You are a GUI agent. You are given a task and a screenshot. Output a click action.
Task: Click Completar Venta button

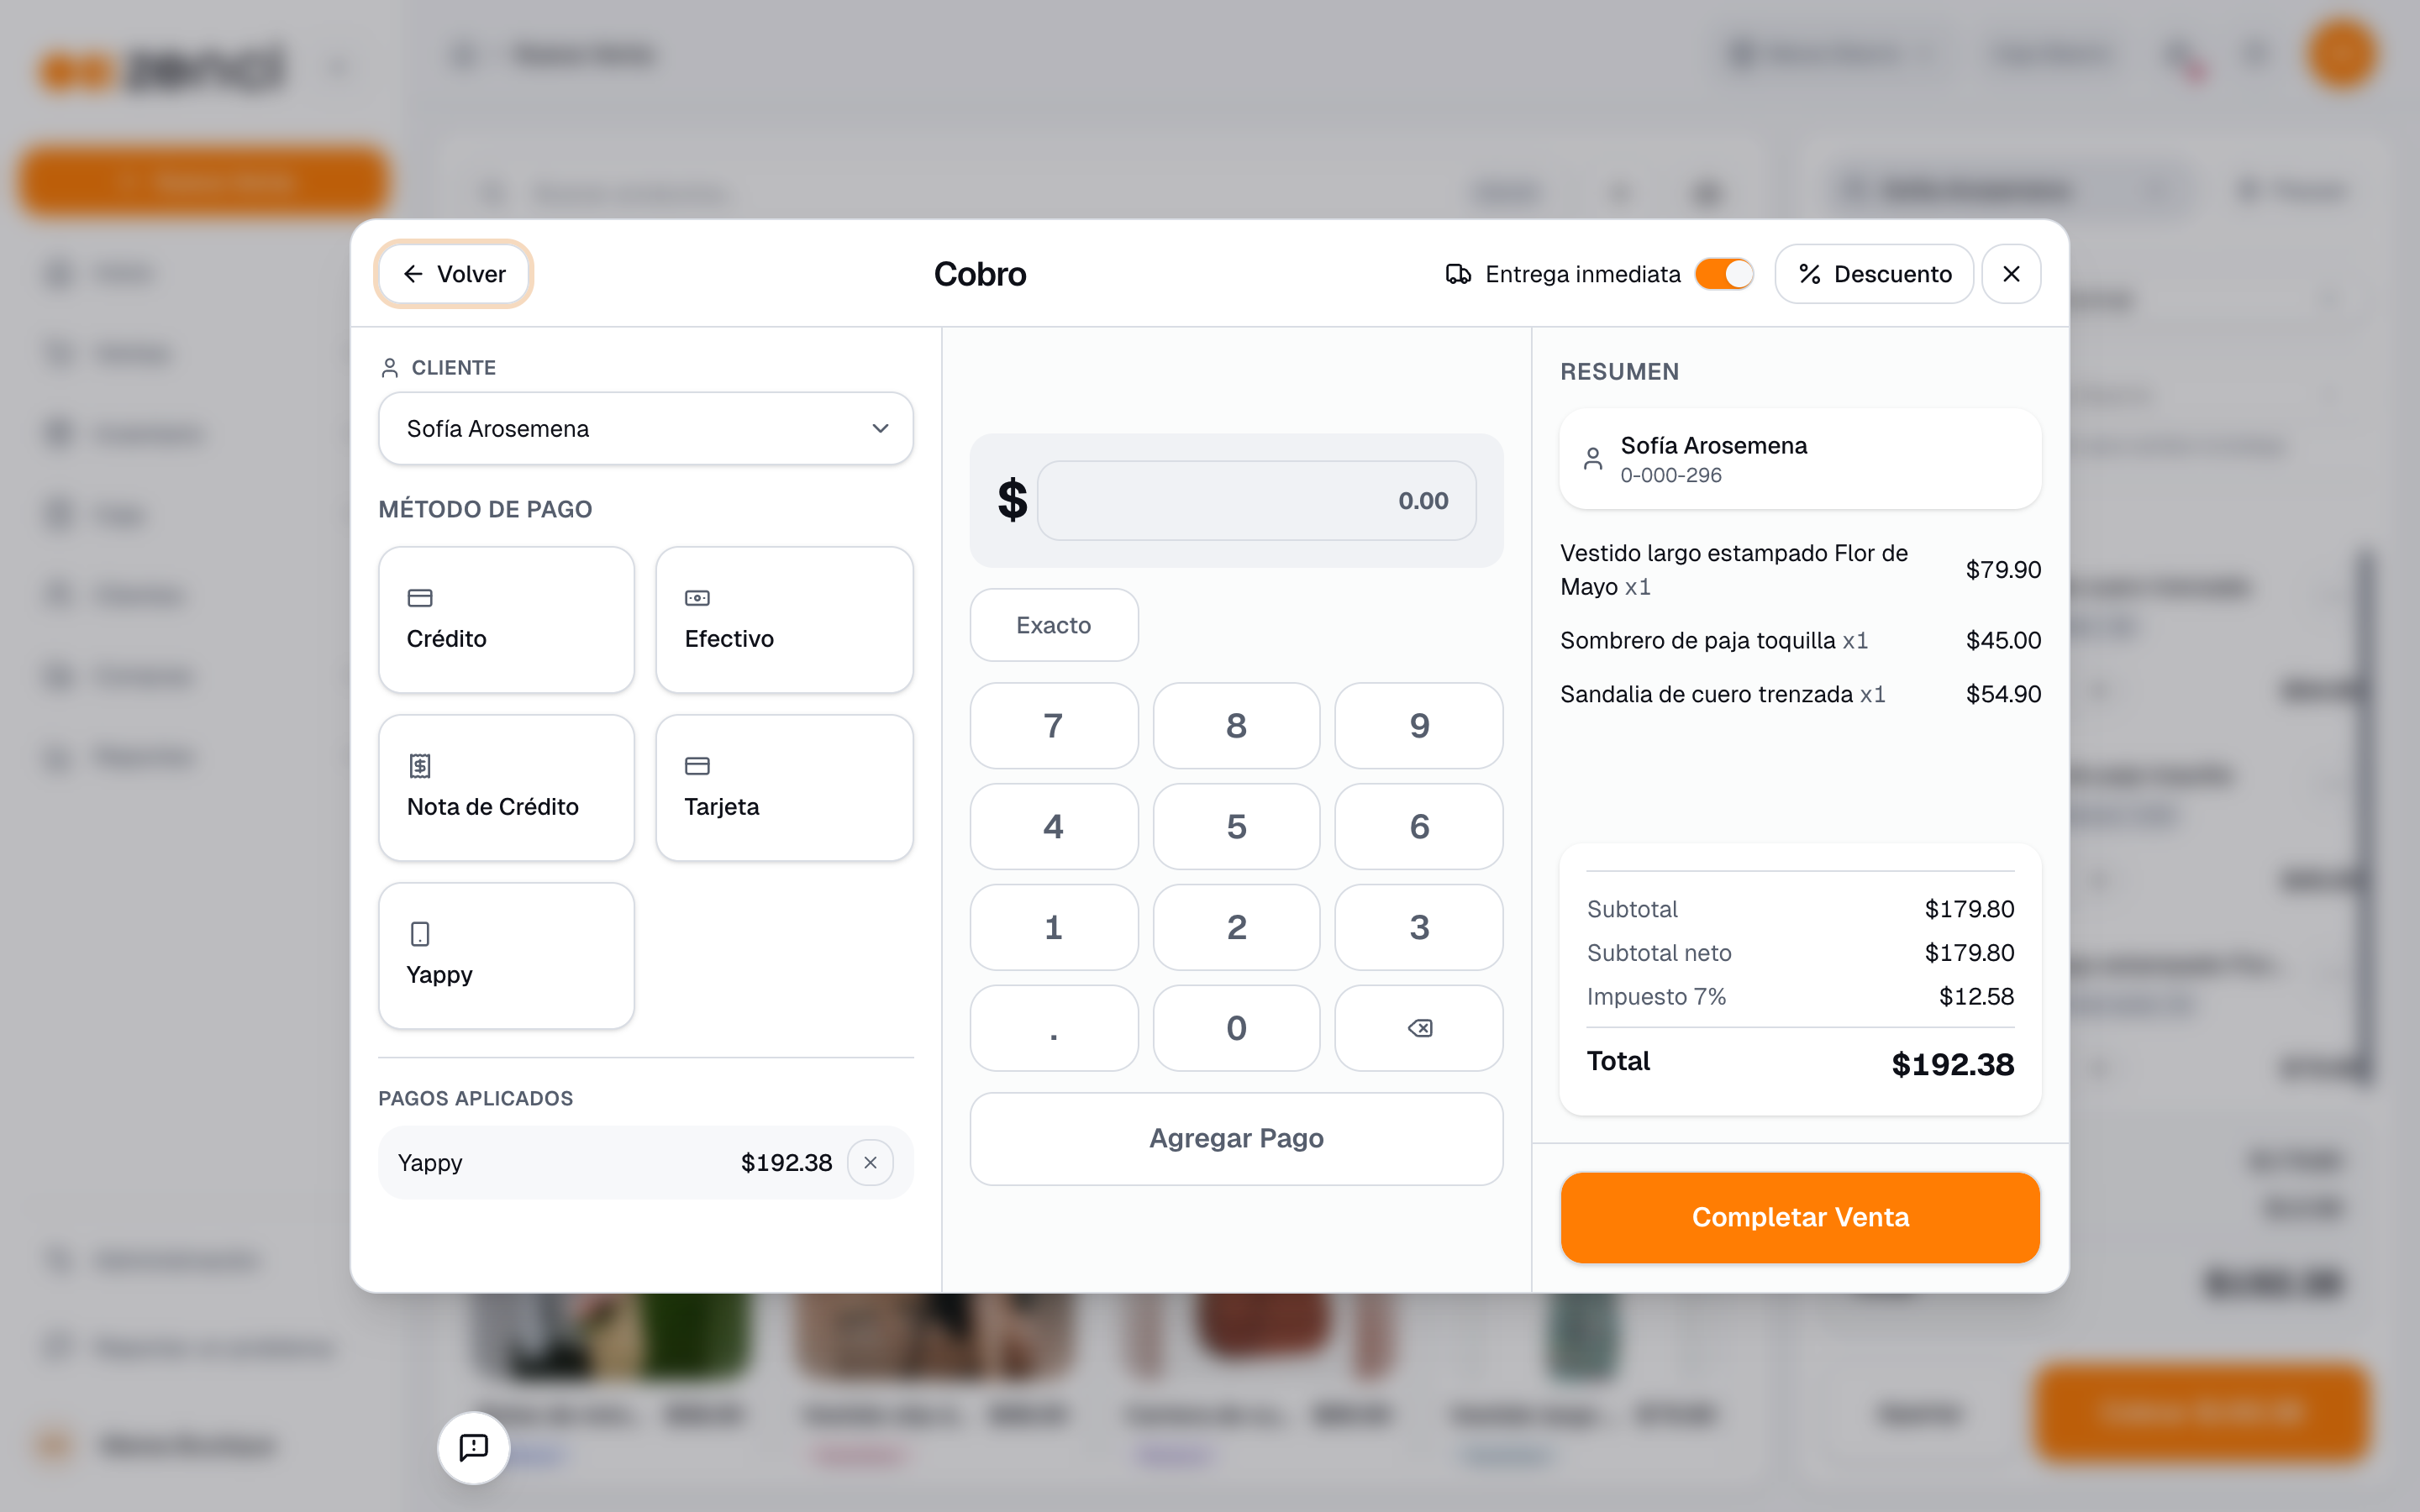tap(1799, 1217)
